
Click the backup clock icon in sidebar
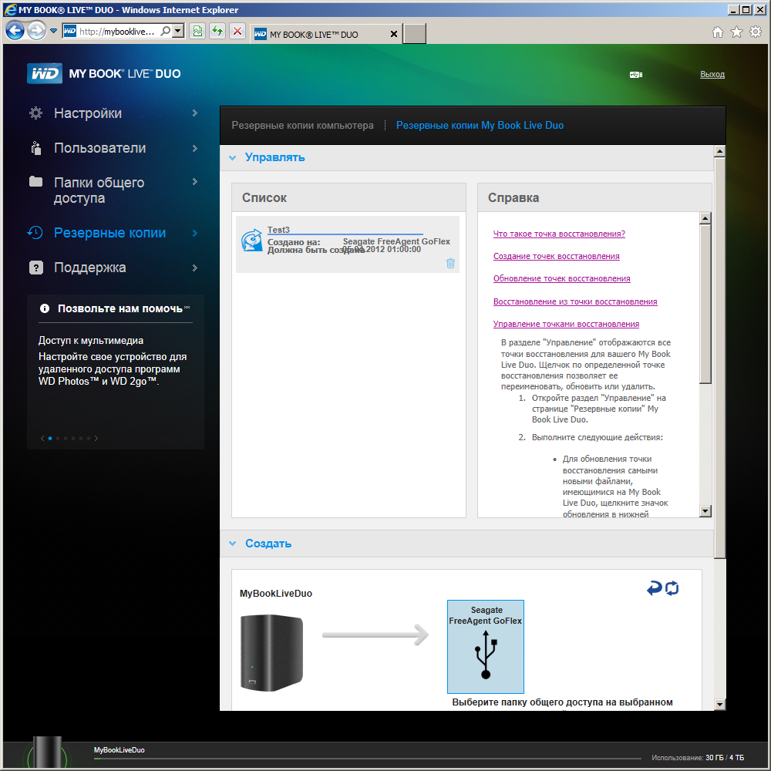click(x=35, y=233)
